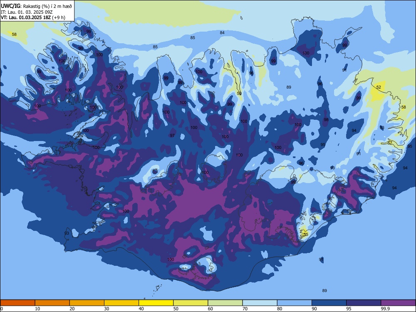
Task: Click the '50' legend tick label
Action: tap(176, 309)
